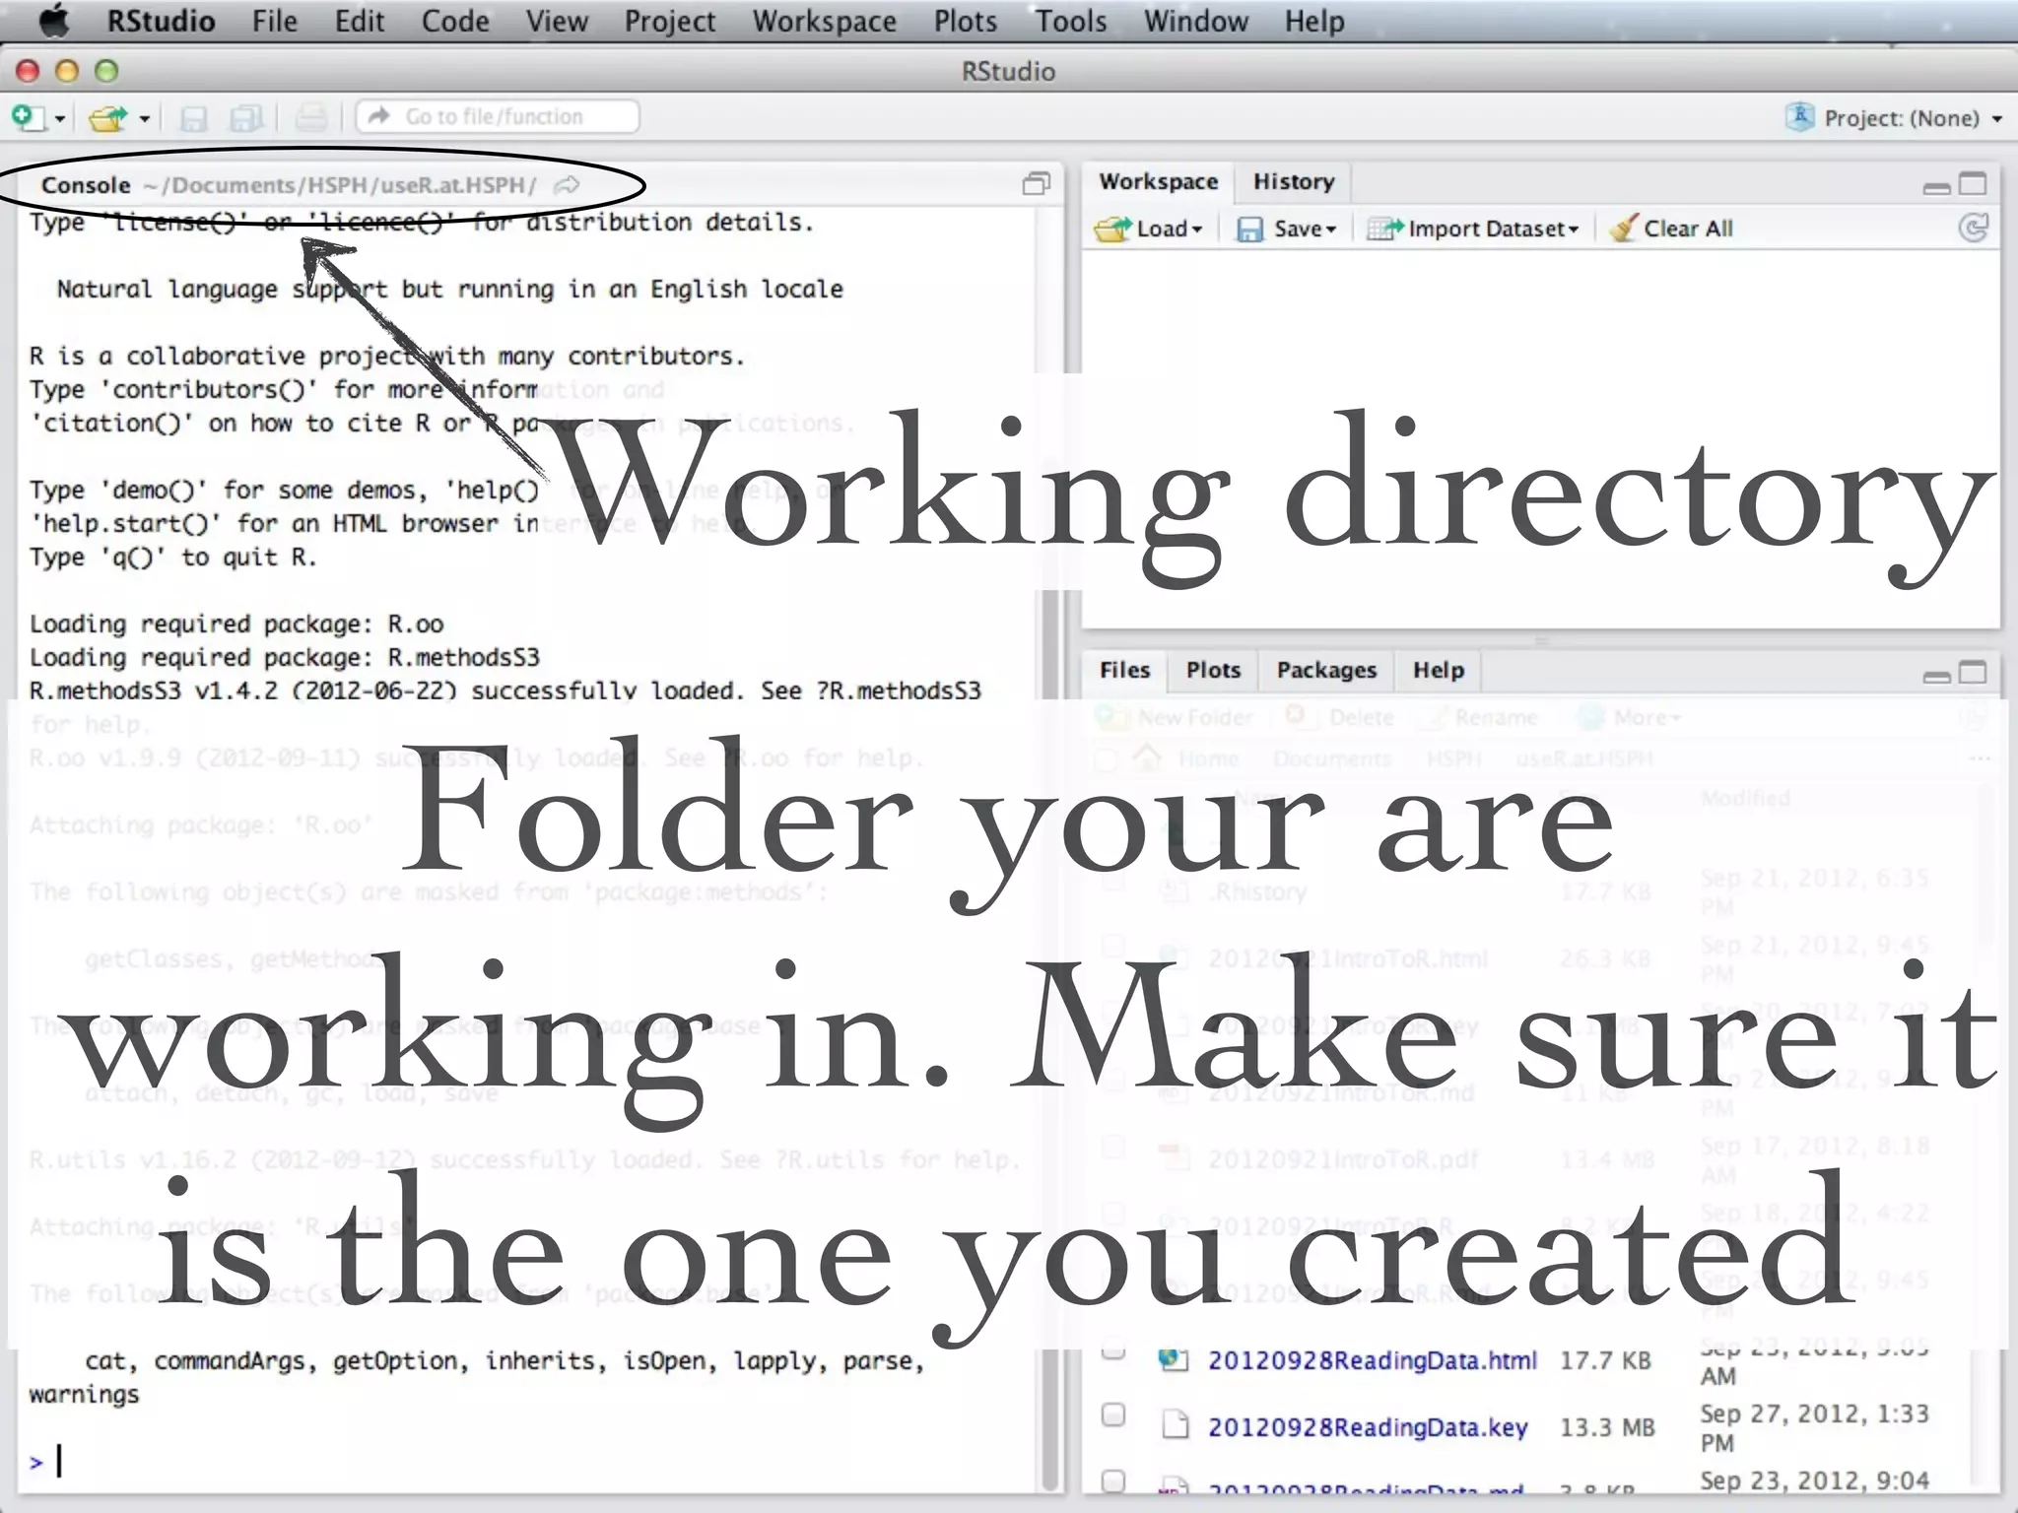The image size is (2018, 1513).
Task: Check the 20120928ReadingData.key file checkbox
Action: pos(1113,1416)
